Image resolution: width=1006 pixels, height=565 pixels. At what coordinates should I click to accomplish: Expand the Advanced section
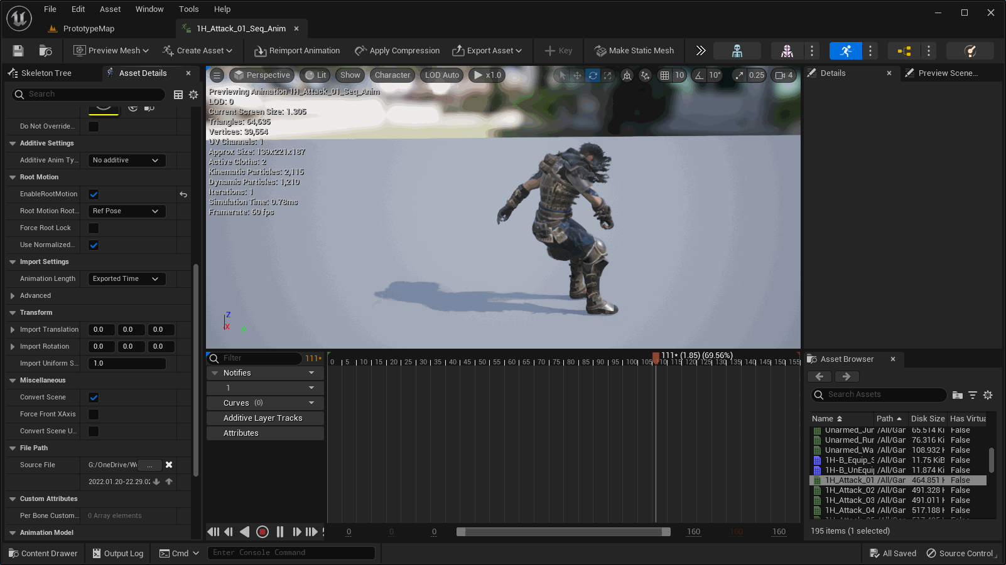[13, 296]
